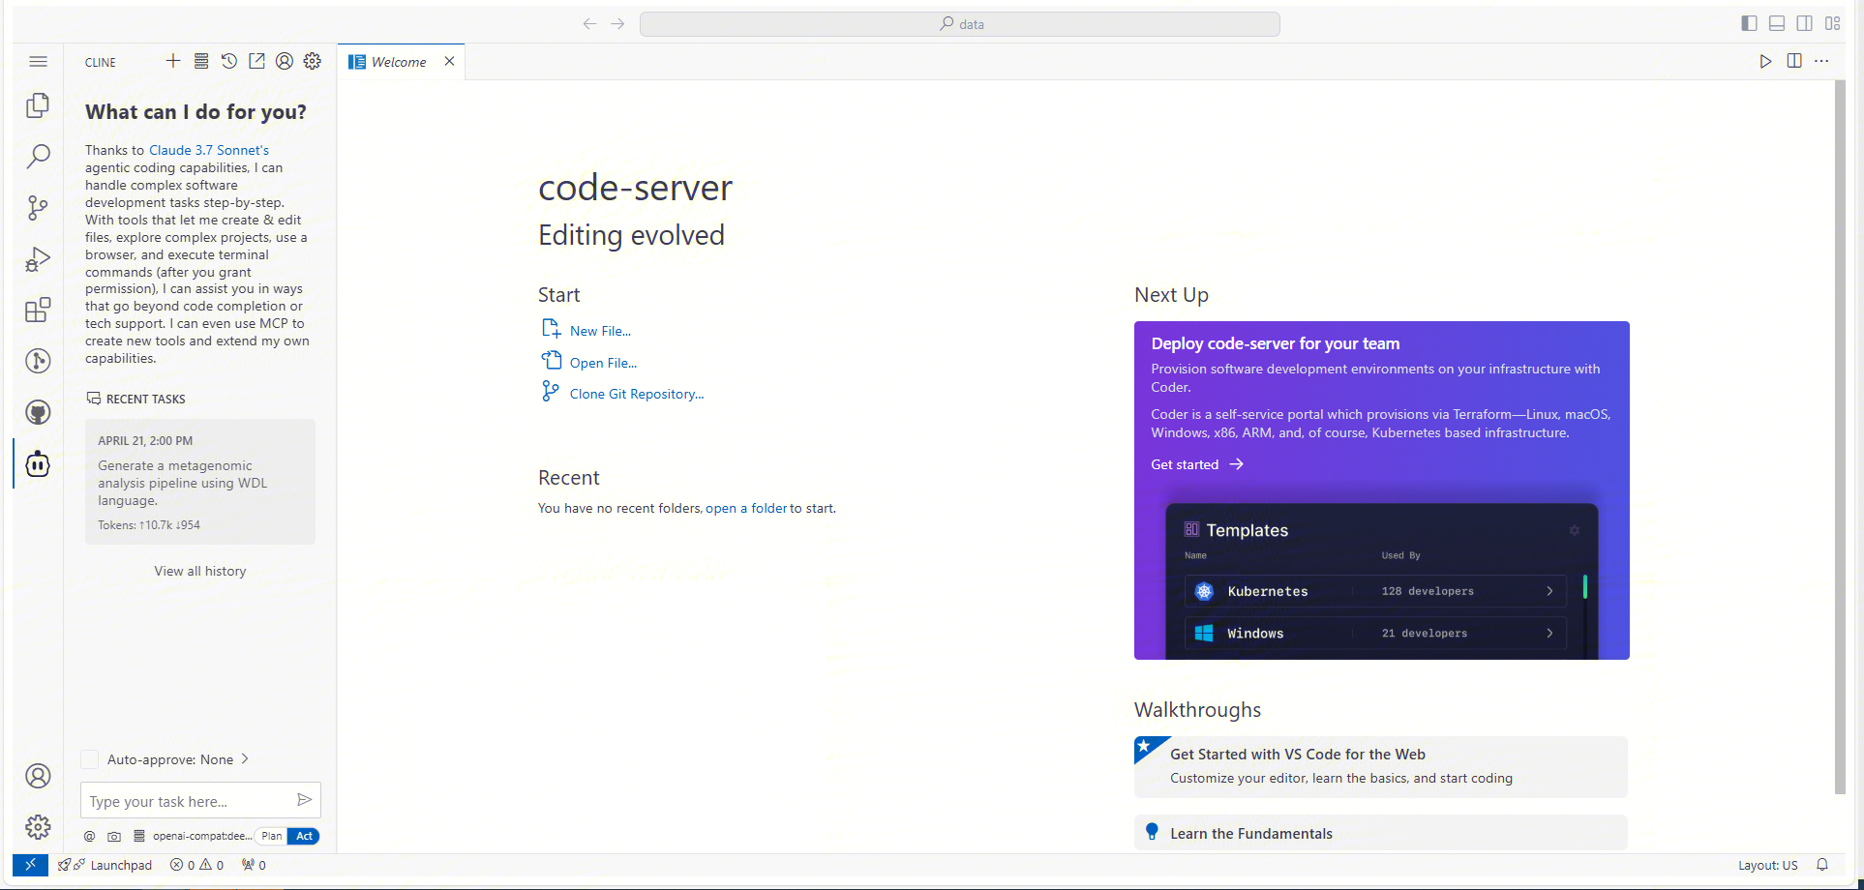This screenshot has height=890, width=1864.
Task: Open errors and warnings status item
Action: 197,865
